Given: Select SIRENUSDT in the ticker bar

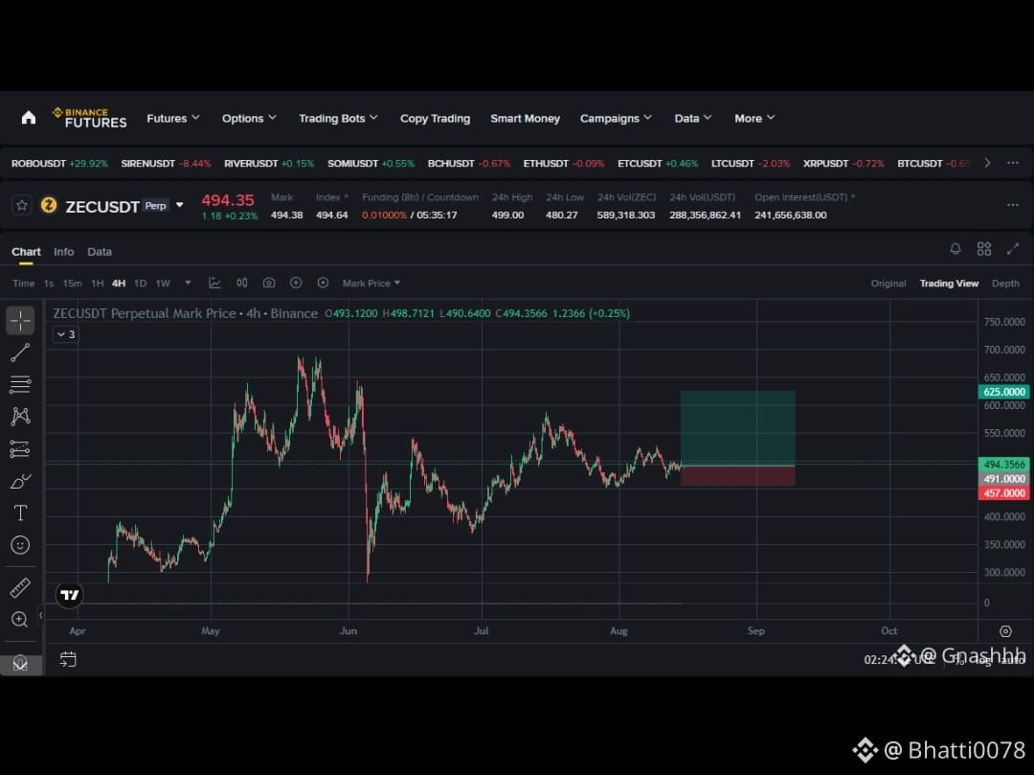Looking at the screenshot, I should (x=166, y=164).
